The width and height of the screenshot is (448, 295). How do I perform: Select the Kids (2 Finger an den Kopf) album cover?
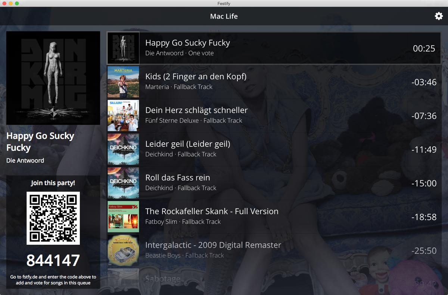[x=123, y=82]
